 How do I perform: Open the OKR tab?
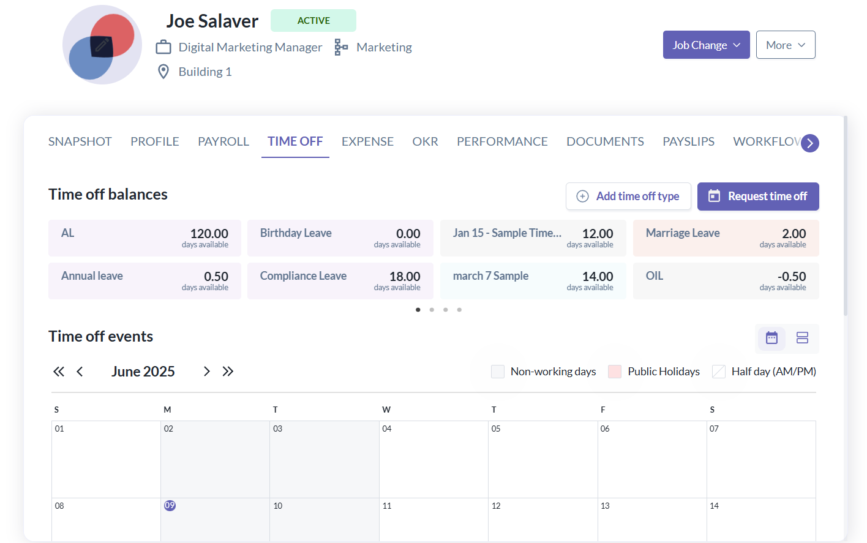tap(425, 141)
